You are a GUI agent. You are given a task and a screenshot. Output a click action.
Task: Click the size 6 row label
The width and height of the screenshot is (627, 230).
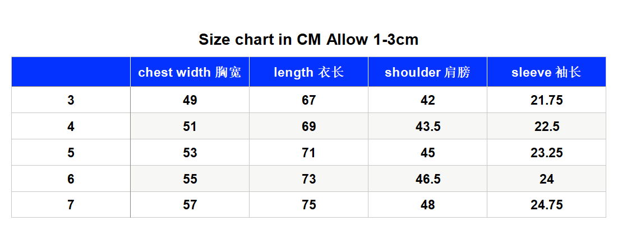[71, 179]
